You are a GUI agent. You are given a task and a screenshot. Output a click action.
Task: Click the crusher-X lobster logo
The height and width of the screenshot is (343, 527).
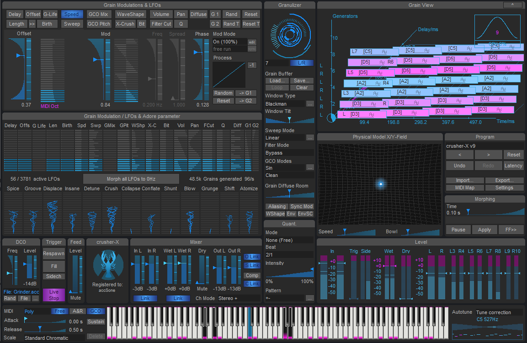108,264
